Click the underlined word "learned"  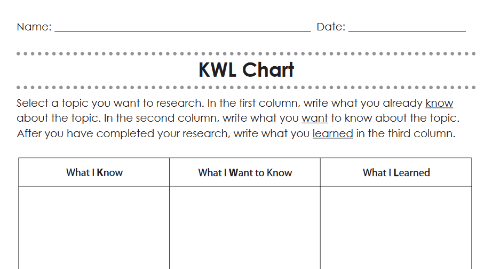click(333, 133)
